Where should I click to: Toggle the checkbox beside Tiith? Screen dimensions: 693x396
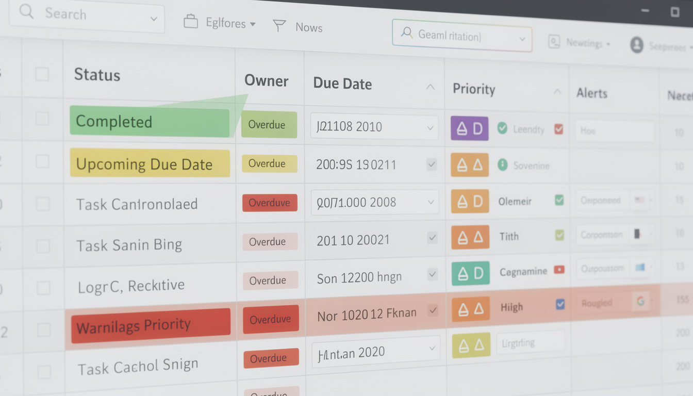click(x=559, y=235)
